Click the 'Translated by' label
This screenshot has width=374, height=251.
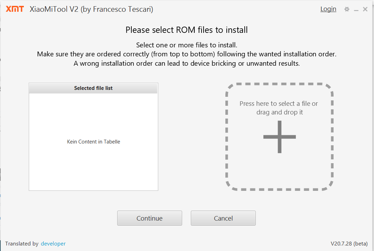pyautogui.click(x=22, y=243)
